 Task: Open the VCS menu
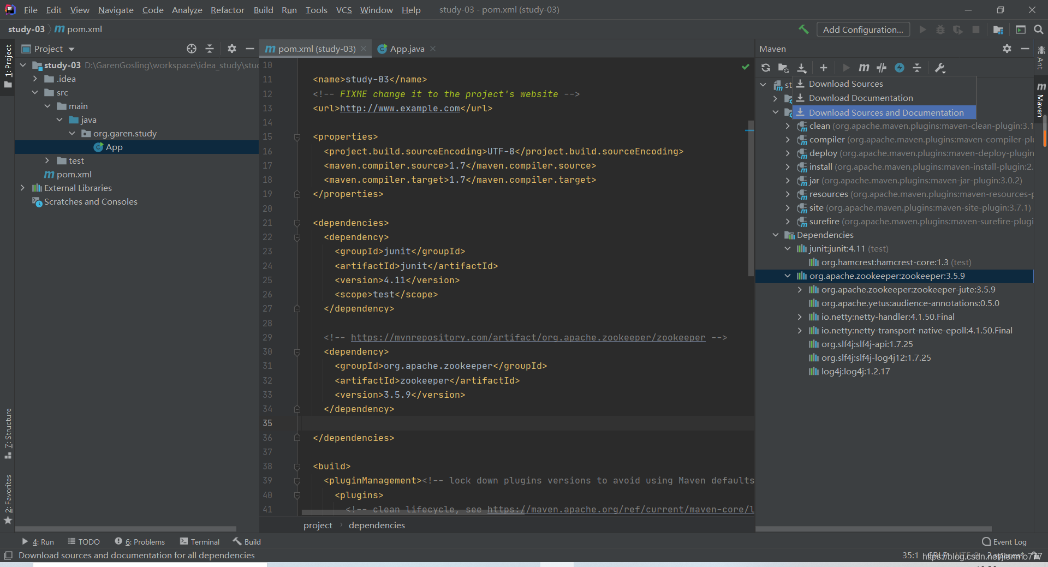(x=344, y=10)
